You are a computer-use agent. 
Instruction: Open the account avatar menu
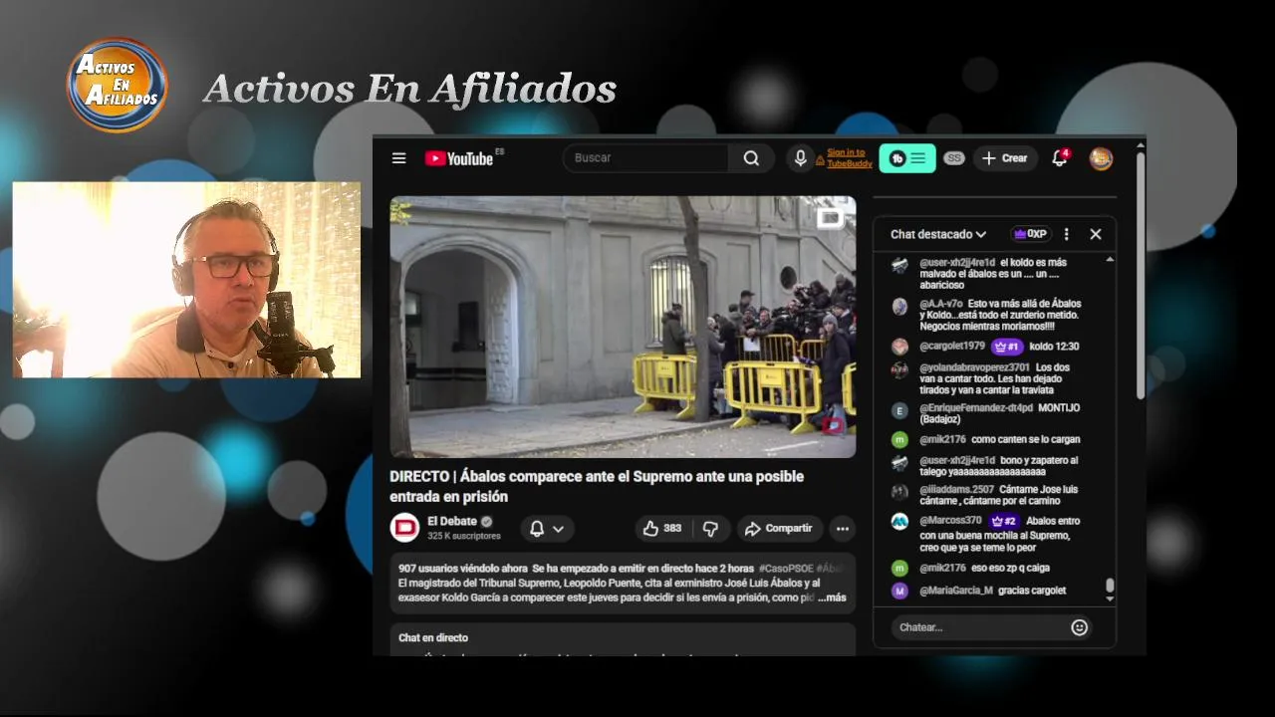(x=1101, y=158)
